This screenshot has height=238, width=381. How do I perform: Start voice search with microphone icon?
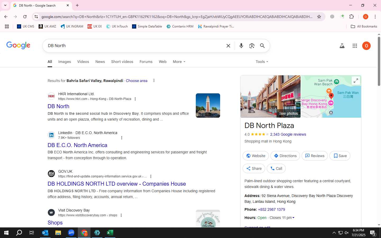[x=241, y=46]
